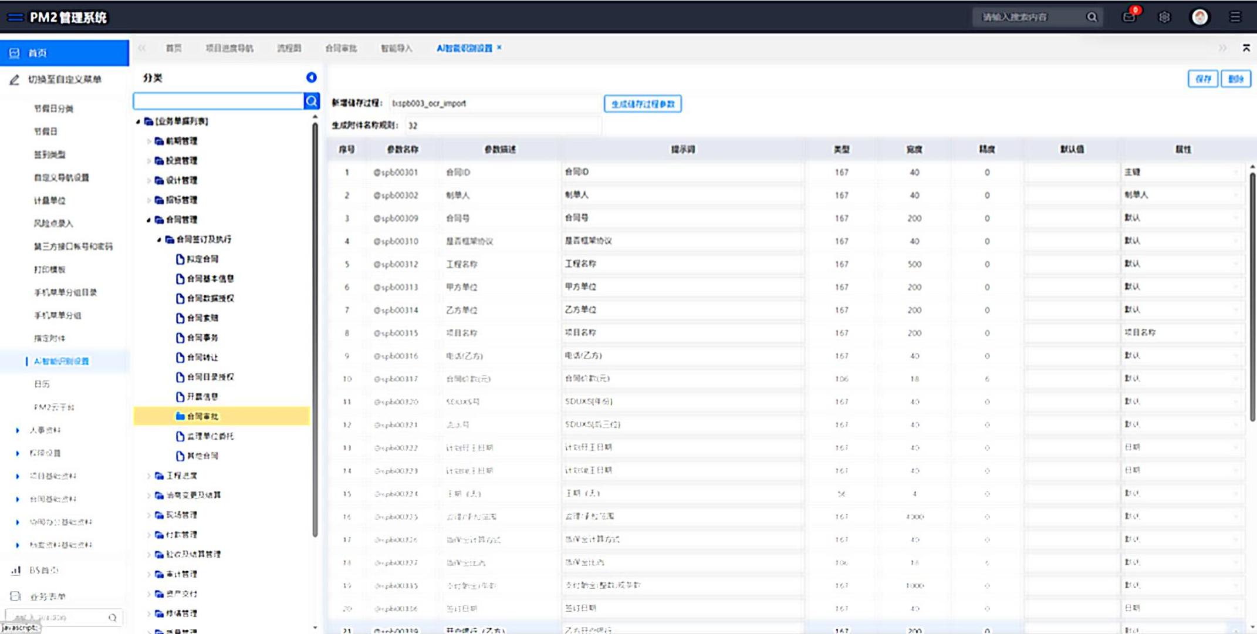Open the settings gear icon in header

point(1164,17)
